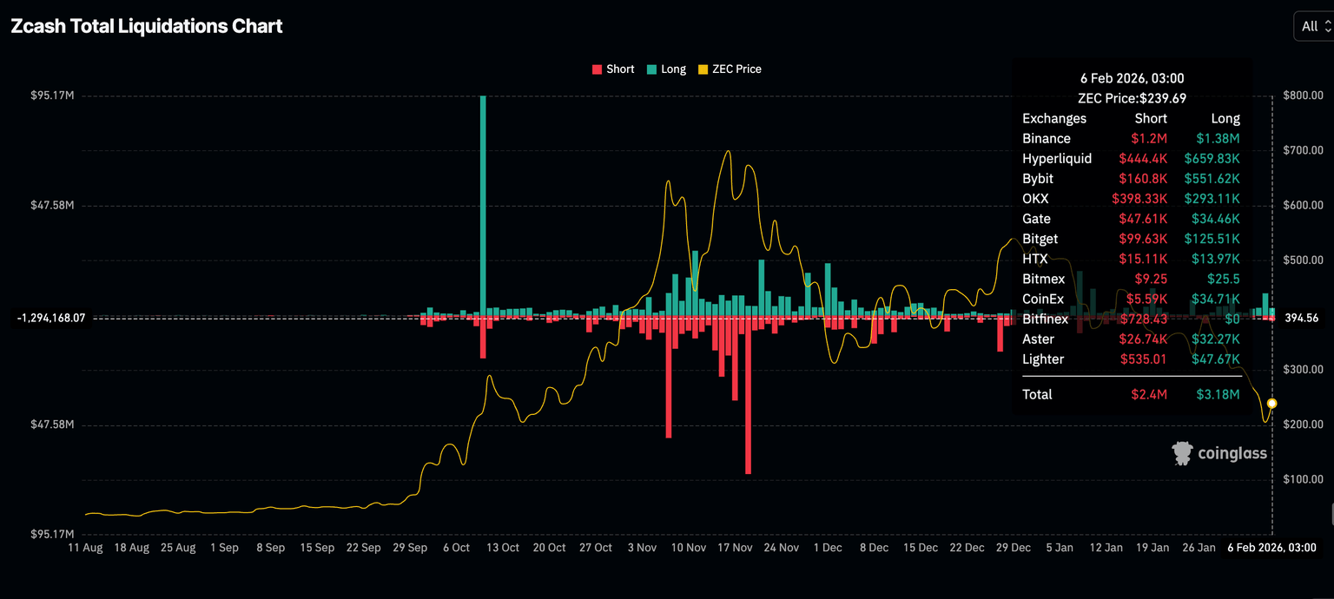Click the coinglass watermark logo icon
Viewport: 1334px width, 599px height.
[x=1182, y=453]
